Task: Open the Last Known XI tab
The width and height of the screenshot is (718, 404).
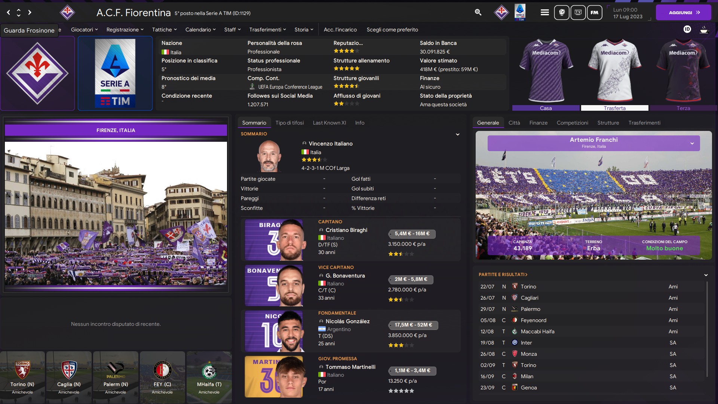Action: [x=329, y=123]
